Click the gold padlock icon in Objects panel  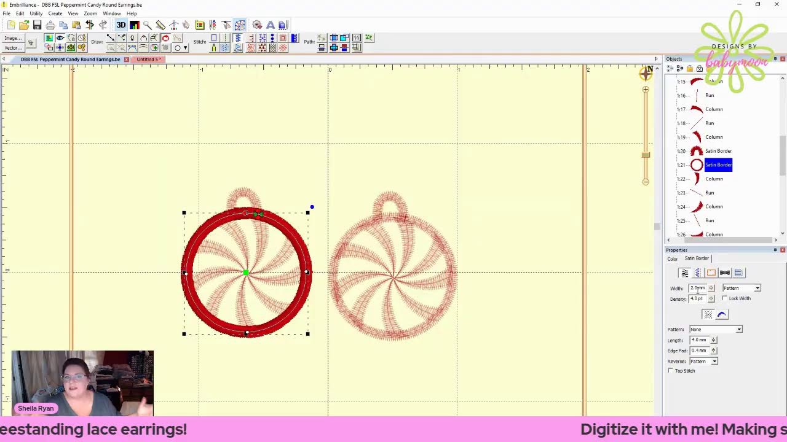point(690,68)
